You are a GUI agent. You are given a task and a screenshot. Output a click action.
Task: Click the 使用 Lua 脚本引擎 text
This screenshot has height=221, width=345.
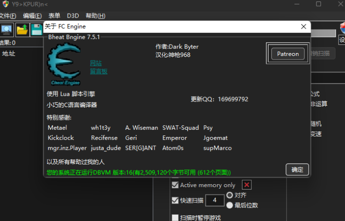(71, 94)
